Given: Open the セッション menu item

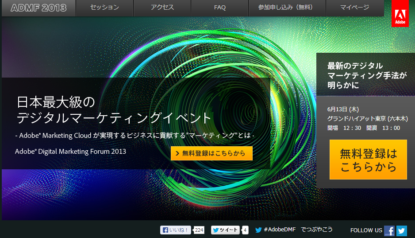Looking at the screenshot, I should [x=104, y=8].
